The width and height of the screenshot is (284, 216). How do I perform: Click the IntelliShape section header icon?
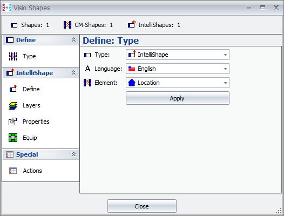click(x=10, y=72)
